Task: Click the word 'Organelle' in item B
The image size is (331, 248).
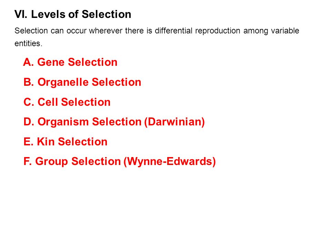Action: tap(63, 82)
